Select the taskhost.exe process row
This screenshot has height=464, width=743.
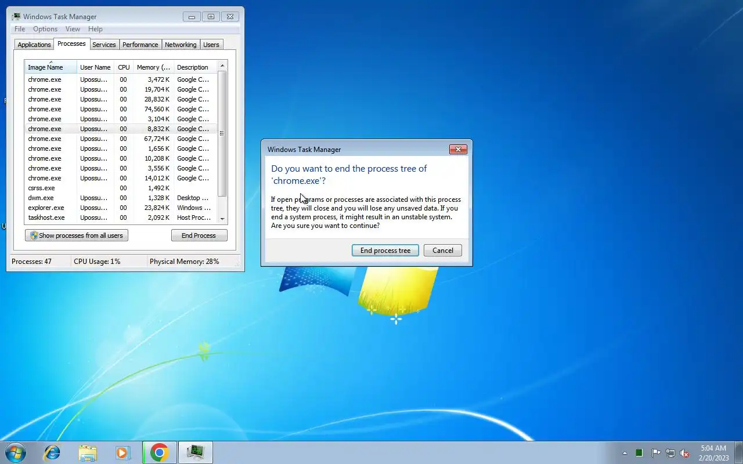121,217
